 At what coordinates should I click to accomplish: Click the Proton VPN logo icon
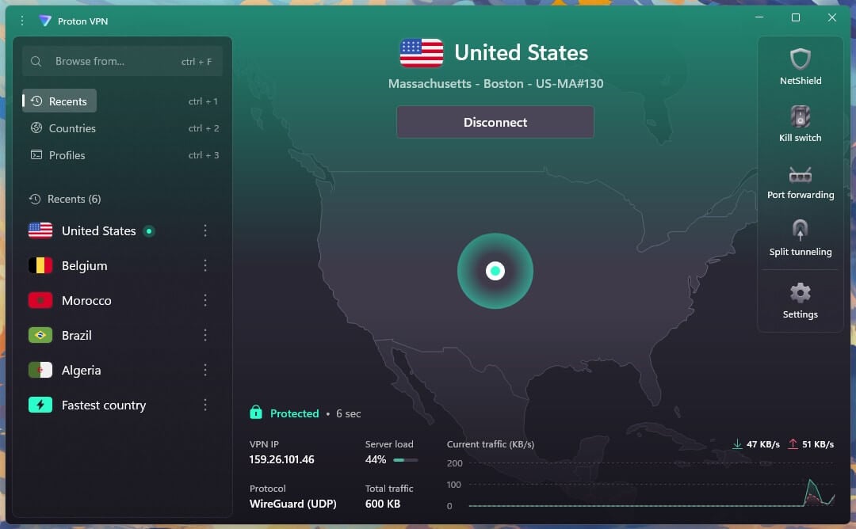point(44,21)
